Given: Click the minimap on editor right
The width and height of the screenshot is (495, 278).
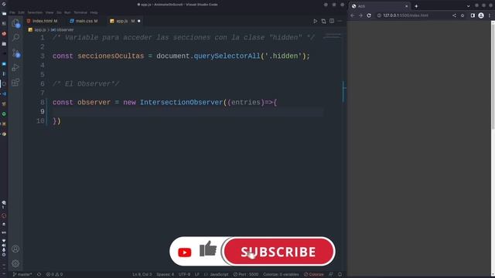Looking at the screenshot, I should tap(333, 36).
